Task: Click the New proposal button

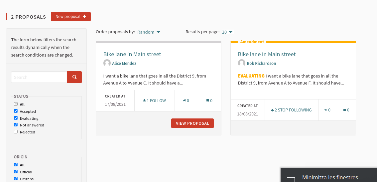Action: tap(71, 17)
